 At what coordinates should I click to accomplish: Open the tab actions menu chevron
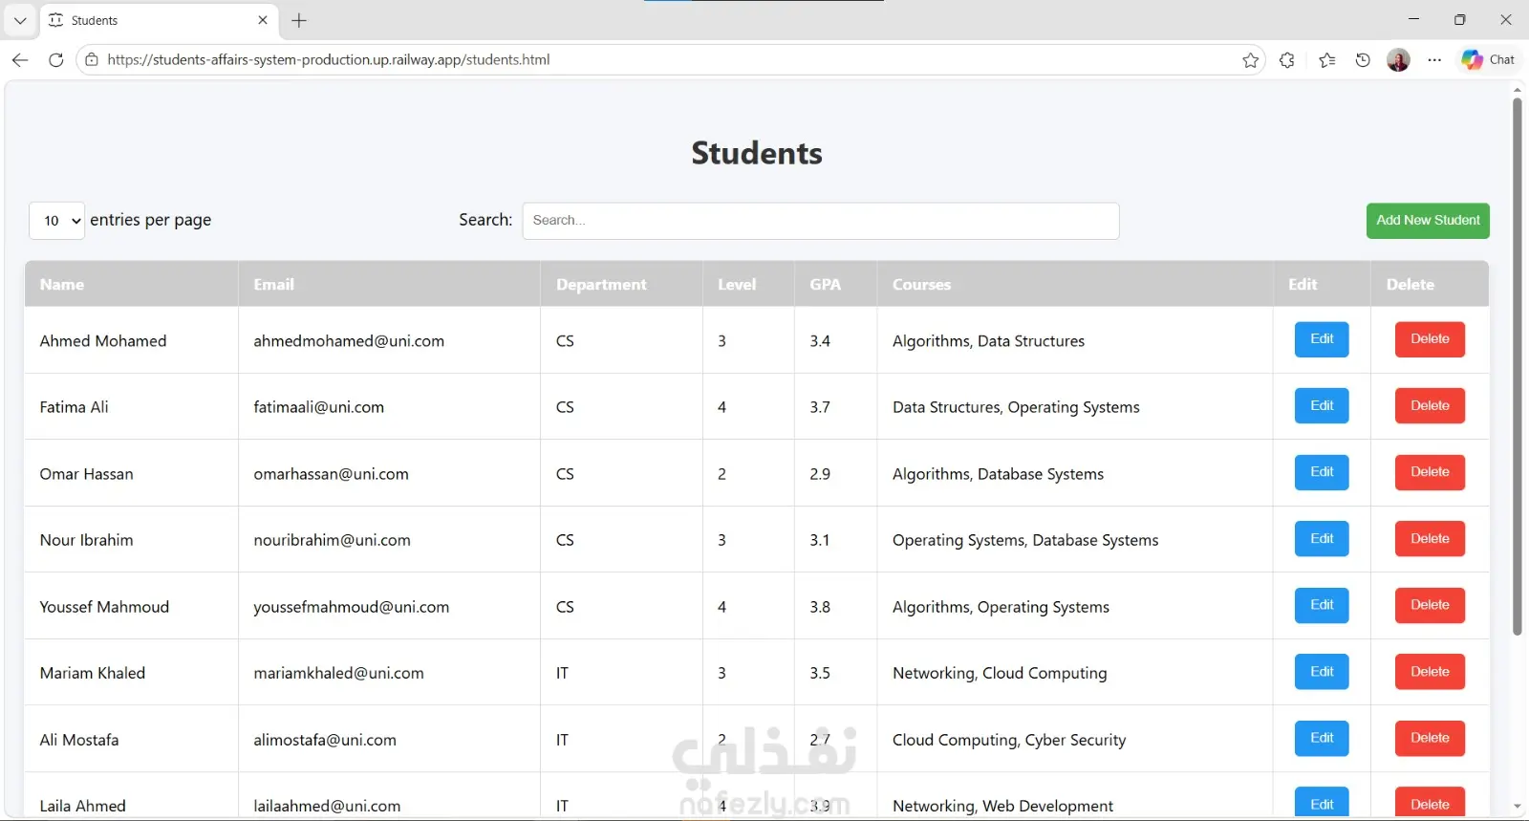(x=20, y=20)
